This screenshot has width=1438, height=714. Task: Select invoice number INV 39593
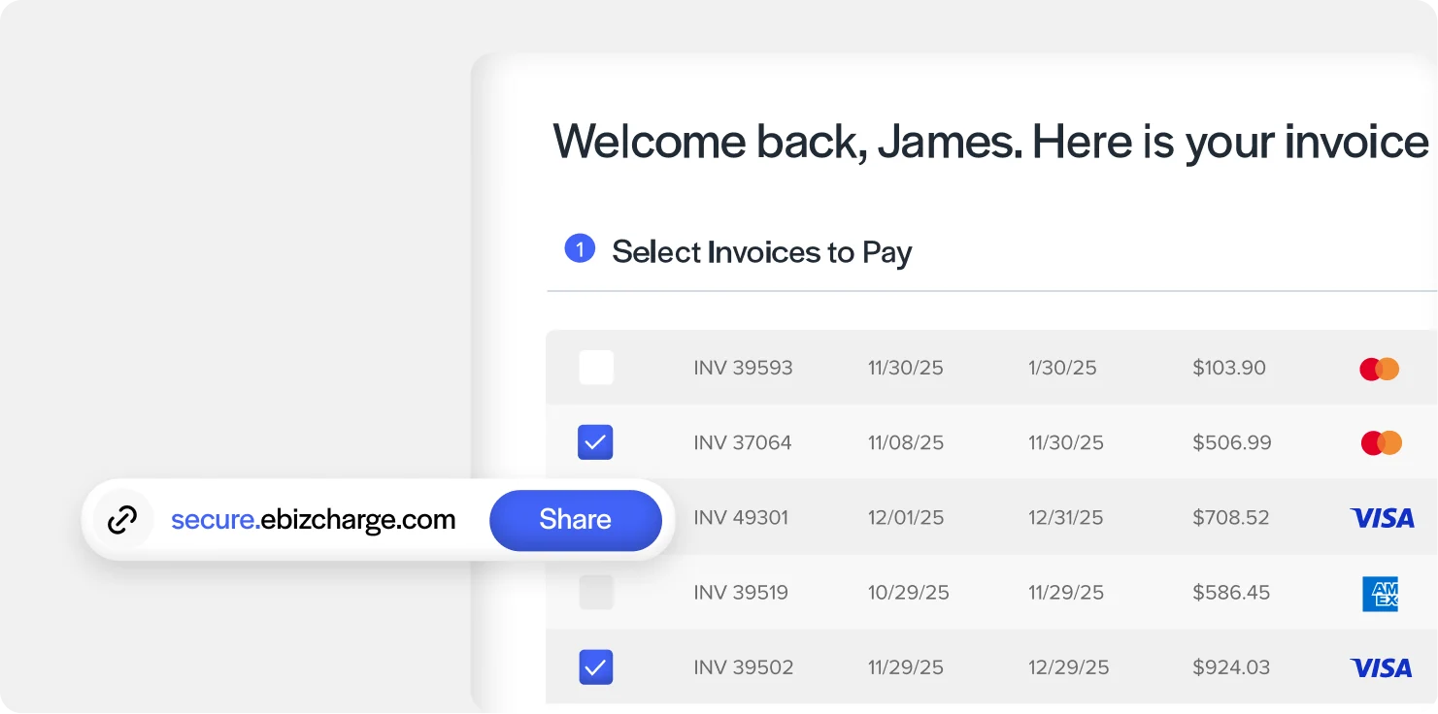pos(743,369)
